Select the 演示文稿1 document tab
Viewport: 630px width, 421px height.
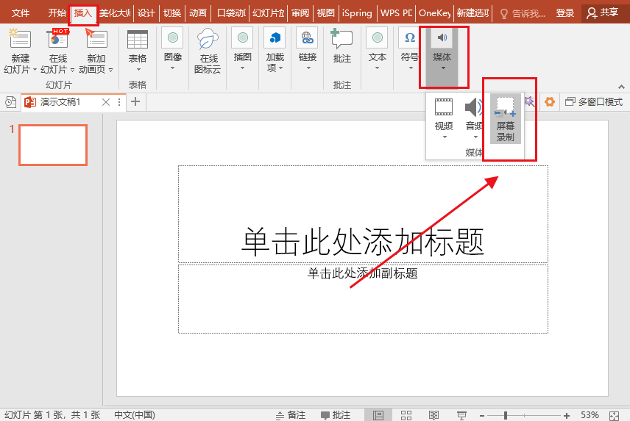pyautogui.click(x=73, y=102)
